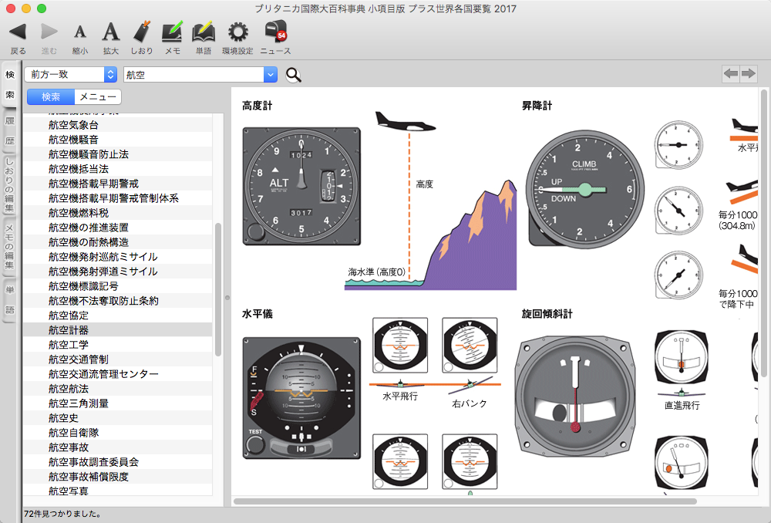Click the magnifying glass search icon
The height and width of the screenshot is (523, 771).
(293, 75)
